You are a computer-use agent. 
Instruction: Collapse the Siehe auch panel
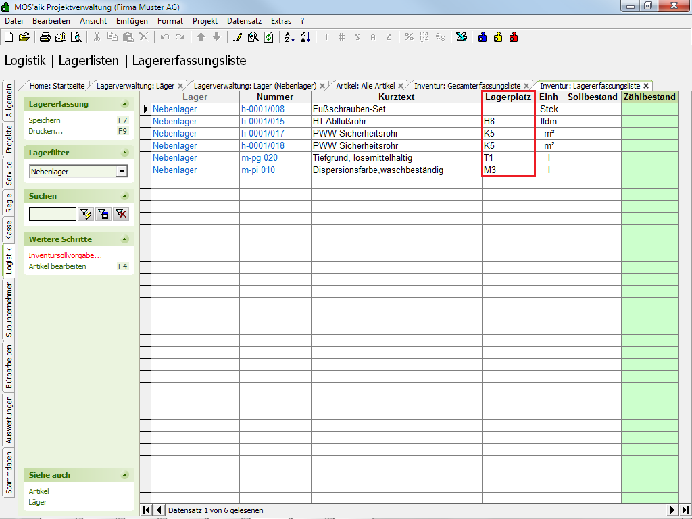click(125, 475)
